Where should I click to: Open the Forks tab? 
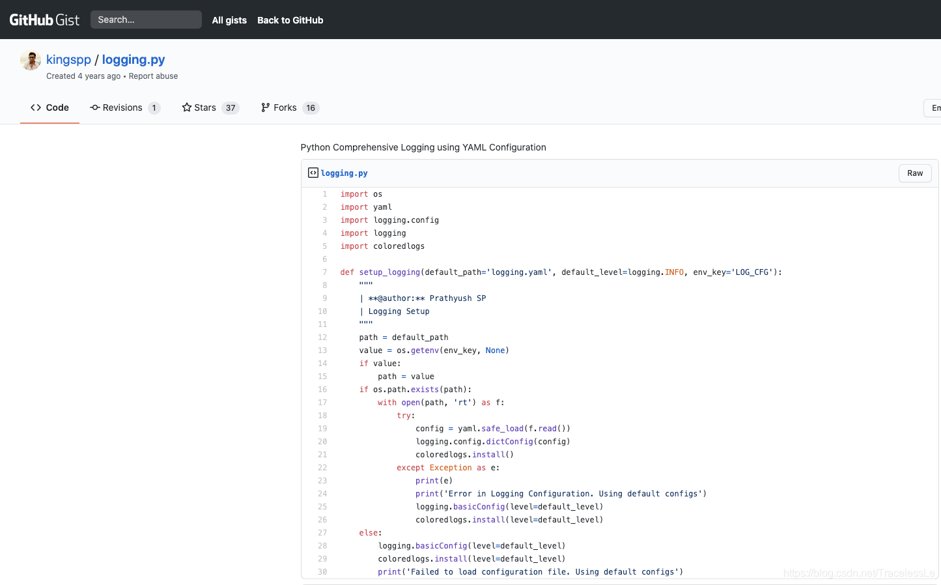(290, 107)
